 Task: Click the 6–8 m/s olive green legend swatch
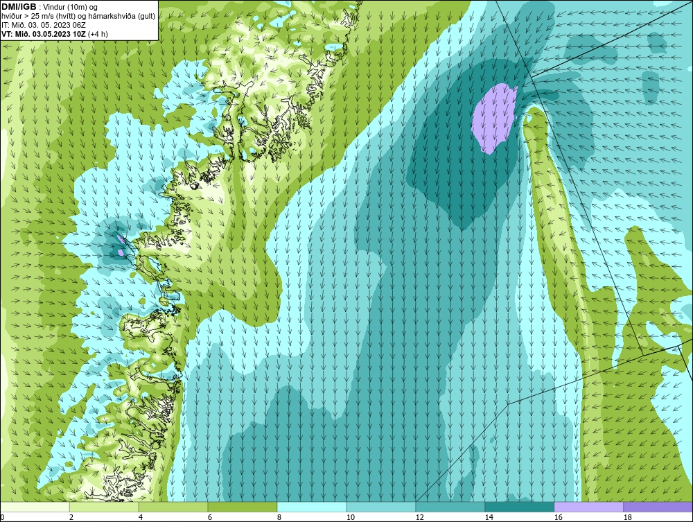click(x=242, y=507)
